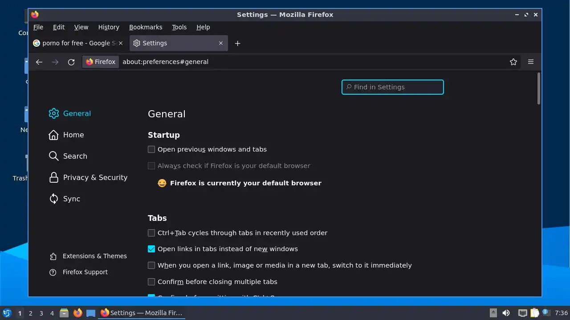
Task: Uncheck Open links in tabs instead of new windows
Action: tap(151, 249)
